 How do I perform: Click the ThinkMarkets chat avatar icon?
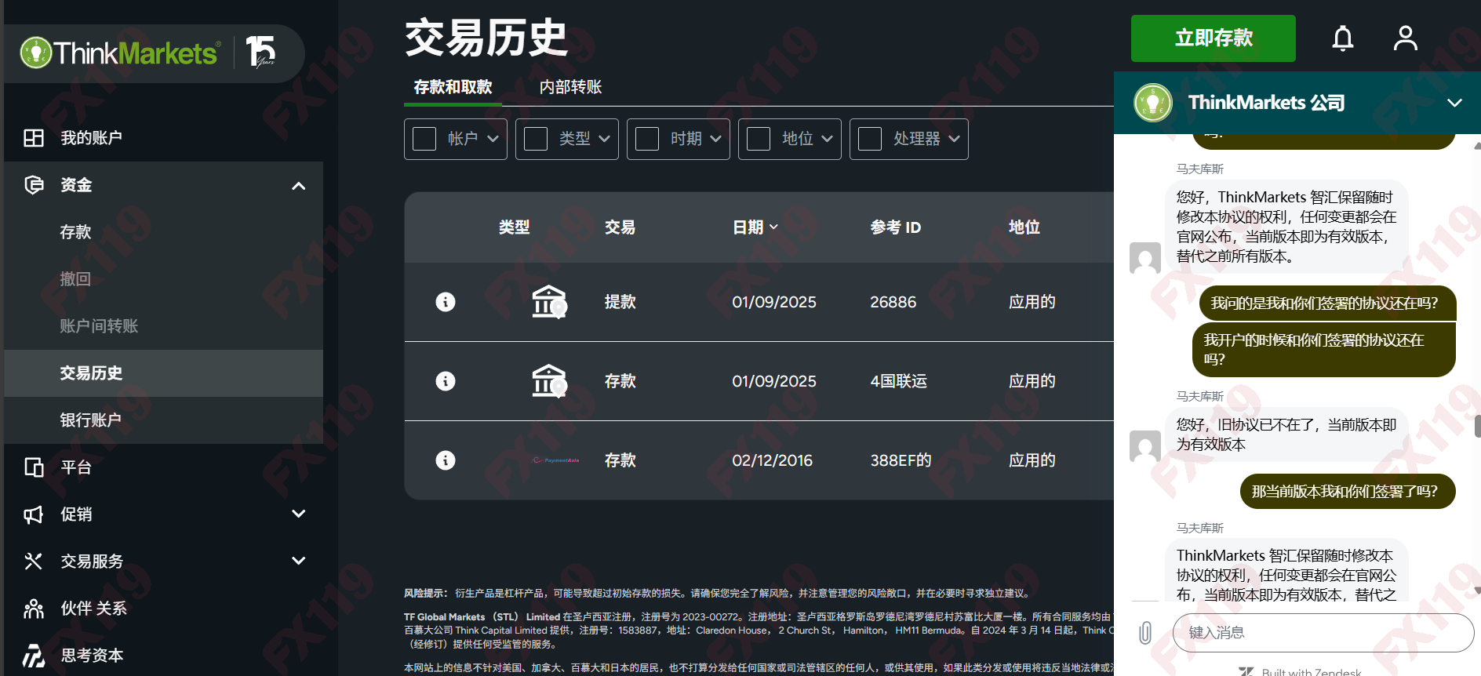point(1152,103)
